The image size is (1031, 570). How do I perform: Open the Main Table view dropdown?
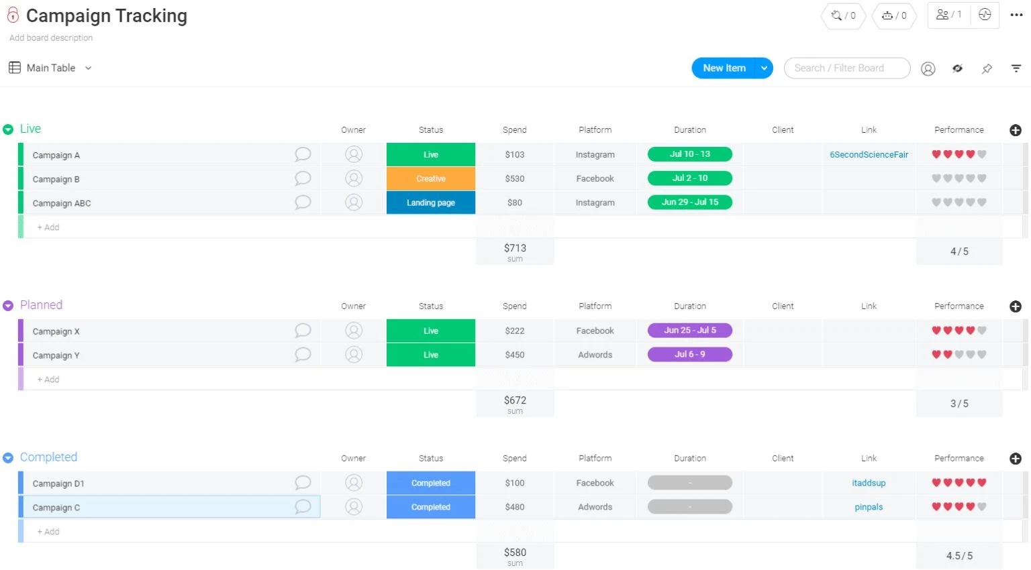[x=88, y=68]
